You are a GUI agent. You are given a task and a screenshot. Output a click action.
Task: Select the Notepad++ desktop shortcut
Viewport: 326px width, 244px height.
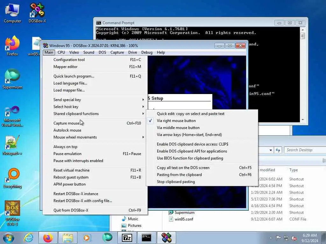[x=12, y=145]
